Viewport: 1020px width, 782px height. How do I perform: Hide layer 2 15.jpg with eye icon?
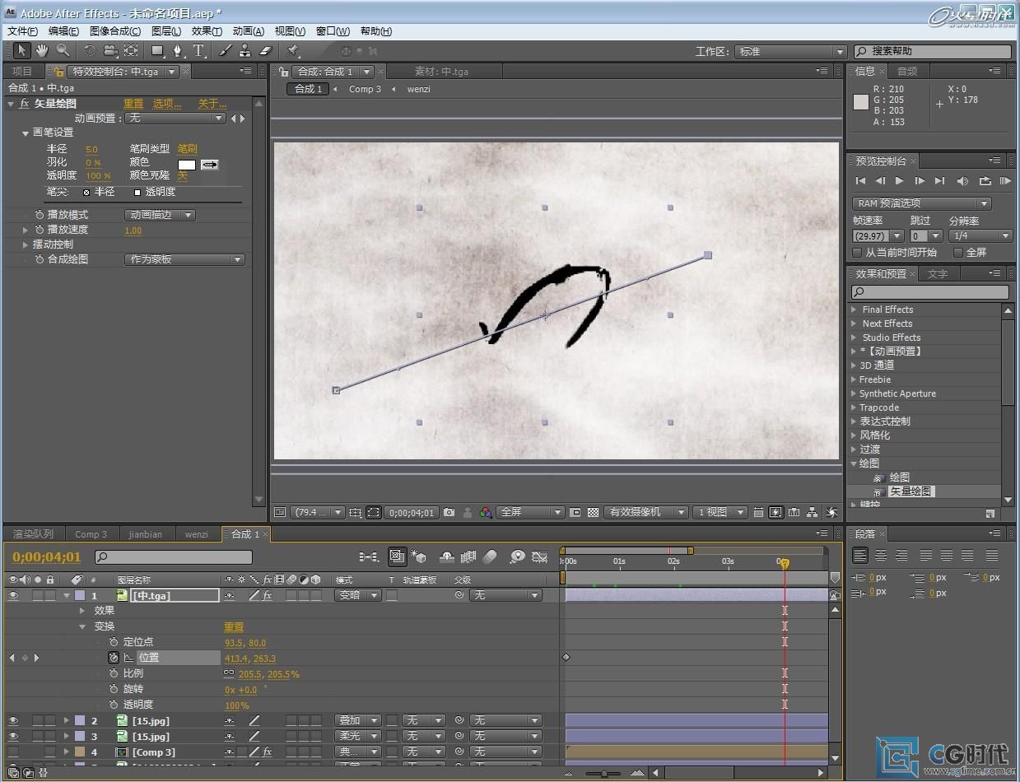coord(13,721)
